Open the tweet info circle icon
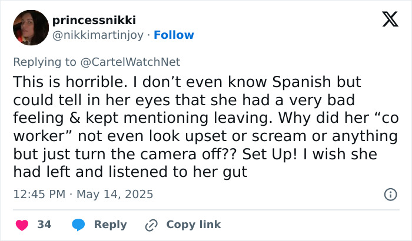Viewport: 412px width, 241px height. (x=390, y=194)
